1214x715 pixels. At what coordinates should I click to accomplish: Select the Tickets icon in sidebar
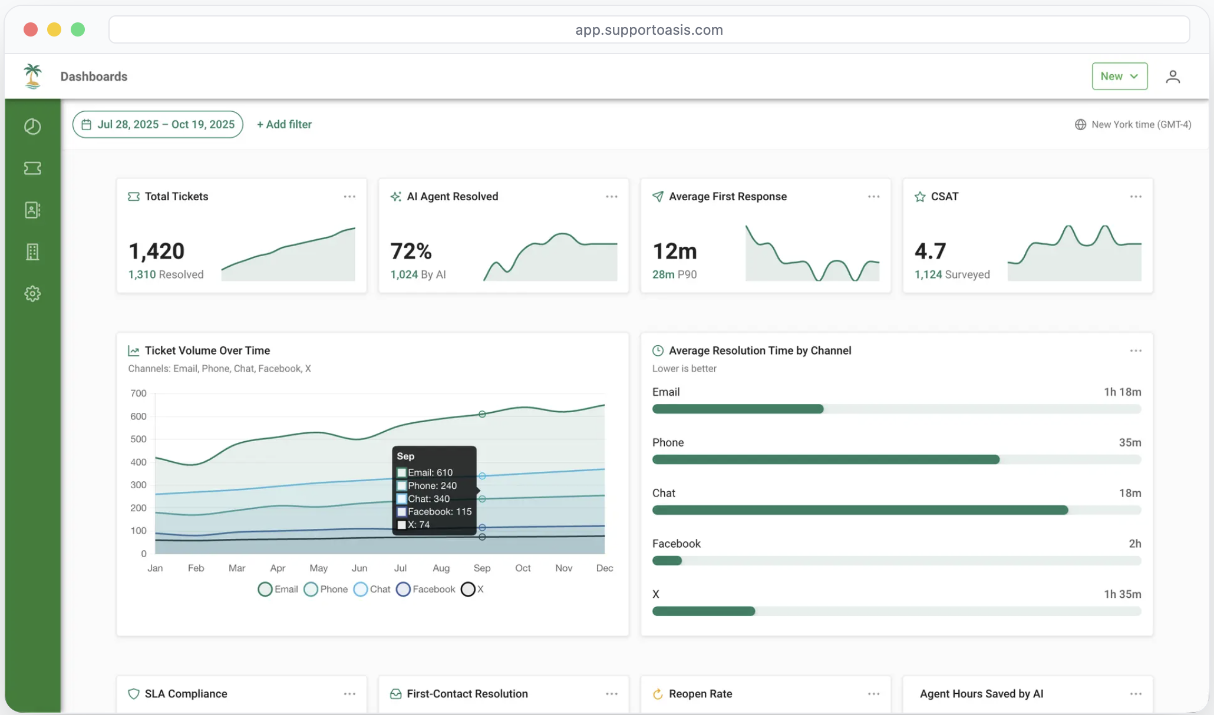(x=32, y=168)
